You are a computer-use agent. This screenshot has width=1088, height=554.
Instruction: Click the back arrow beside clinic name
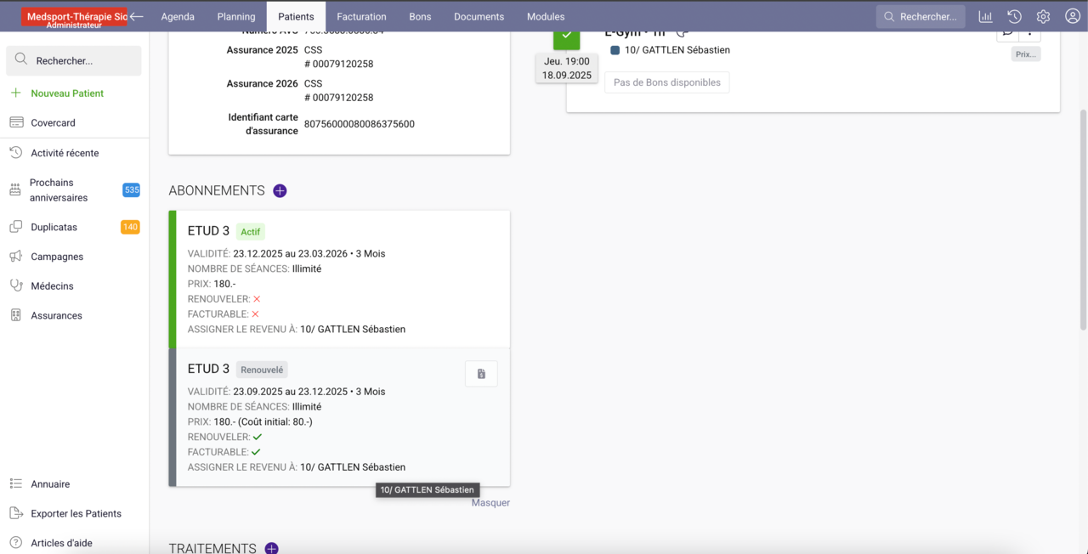(136, 16)
